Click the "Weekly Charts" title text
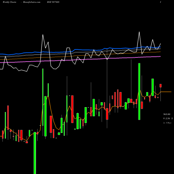This screenshot has width=174, height=174. coord(9,2)
